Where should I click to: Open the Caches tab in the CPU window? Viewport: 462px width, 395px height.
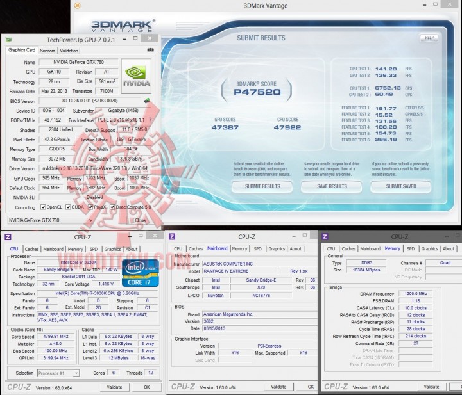coord(31,249)
